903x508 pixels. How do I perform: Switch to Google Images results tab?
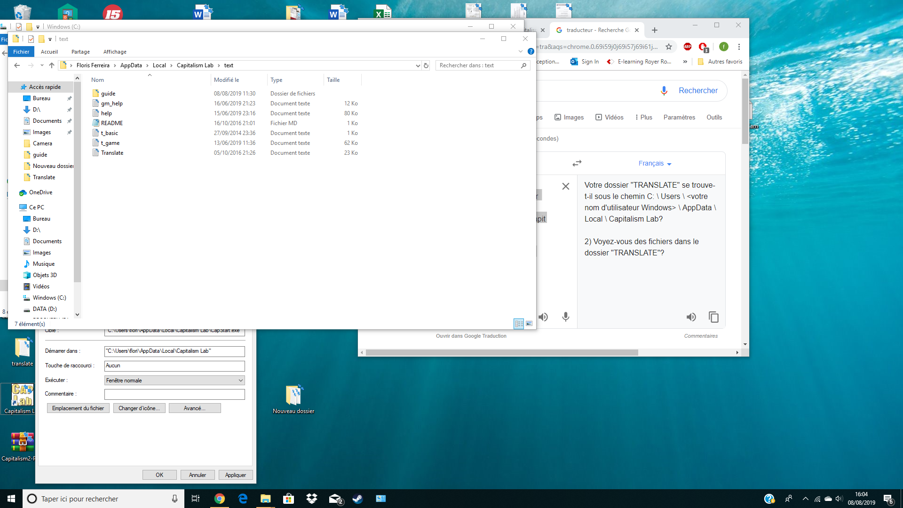point(569,117)
